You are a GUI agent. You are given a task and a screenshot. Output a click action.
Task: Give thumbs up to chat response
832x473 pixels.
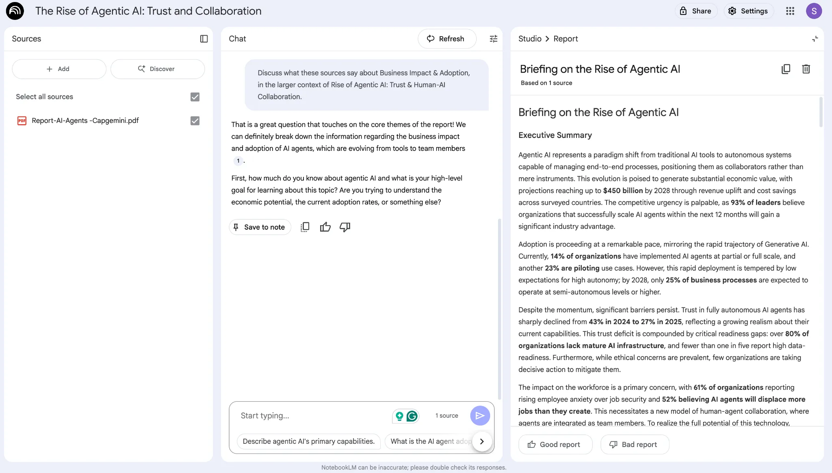tap(325, 227)
